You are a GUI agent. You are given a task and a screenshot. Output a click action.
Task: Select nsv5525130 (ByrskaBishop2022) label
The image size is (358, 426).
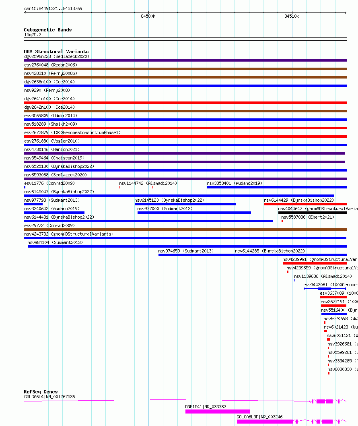coord(59,166)
